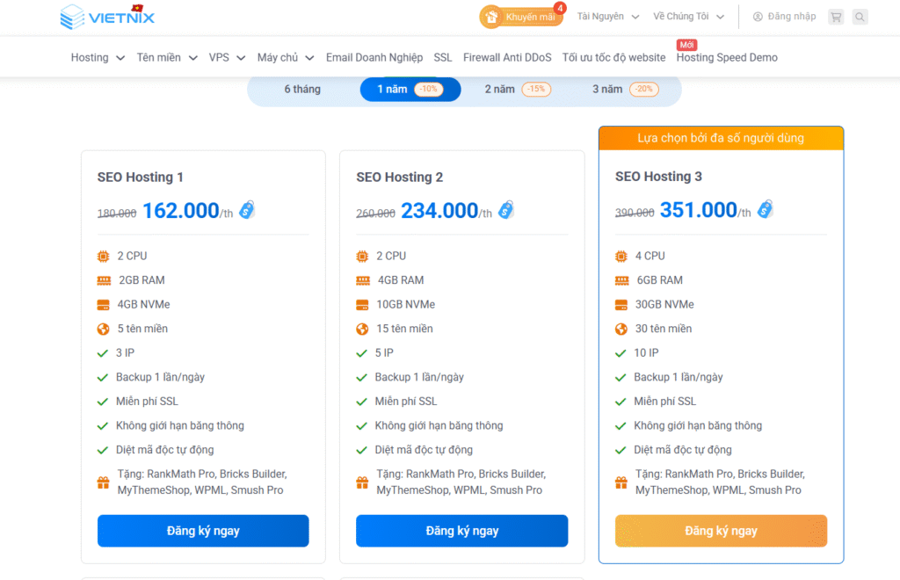Select the 2 năm billing period
Screen dimensions: 900x580
click(x=517, y=90)
